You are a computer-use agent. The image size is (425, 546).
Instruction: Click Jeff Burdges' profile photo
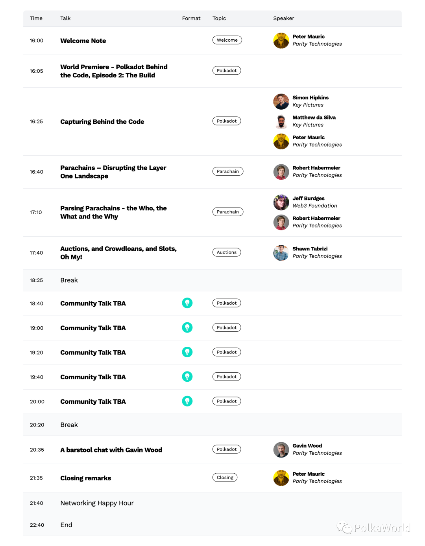[281, 202]
